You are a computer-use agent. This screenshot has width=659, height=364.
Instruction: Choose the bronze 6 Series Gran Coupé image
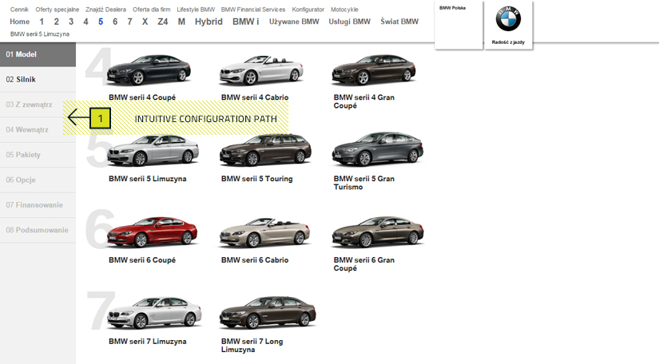378,231
